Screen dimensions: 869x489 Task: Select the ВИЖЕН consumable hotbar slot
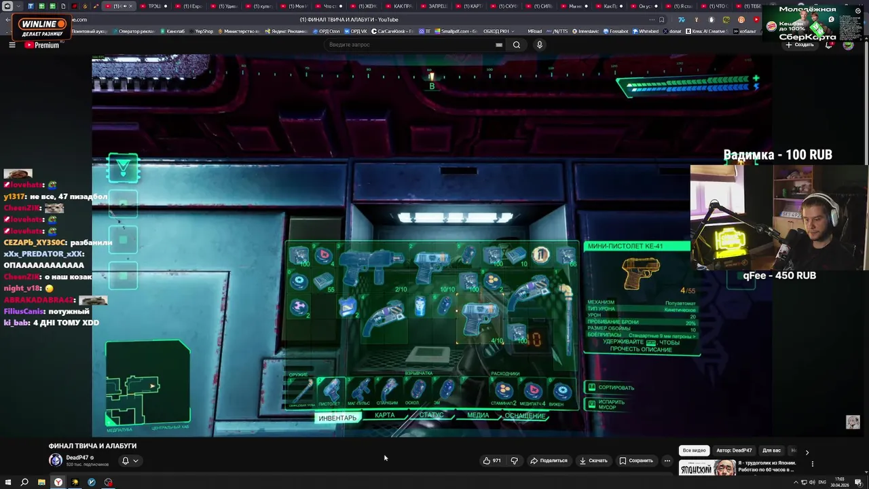click(561, 391)
